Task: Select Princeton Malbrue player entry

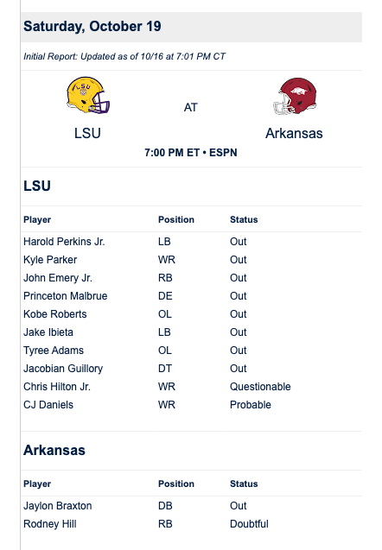Action: coord(66,296)
